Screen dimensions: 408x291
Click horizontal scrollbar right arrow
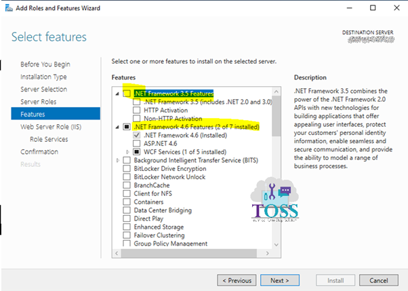click(x=268, y=253)
